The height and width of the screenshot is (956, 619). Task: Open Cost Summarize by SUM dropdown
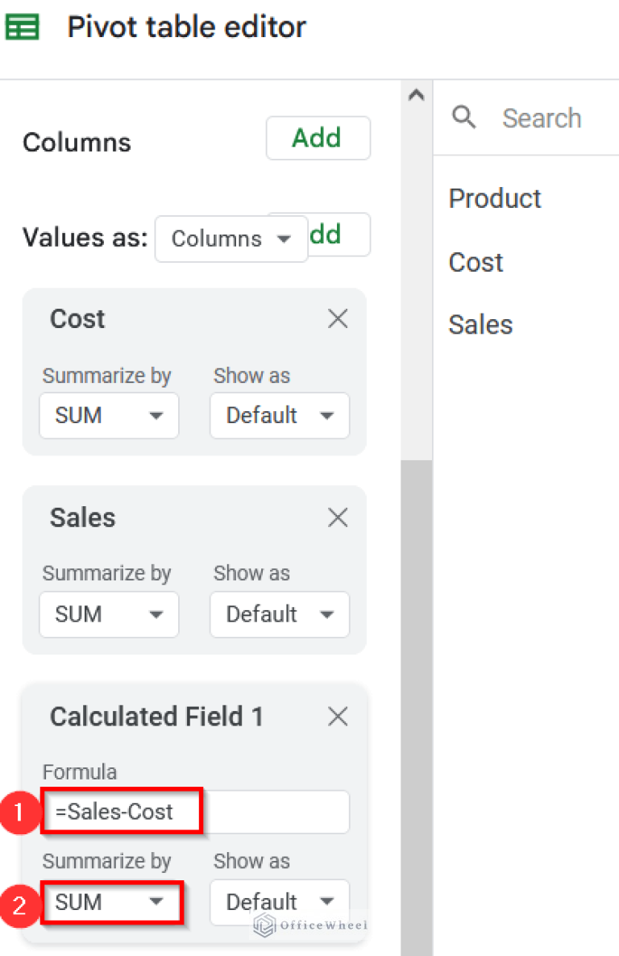[109, 416]
